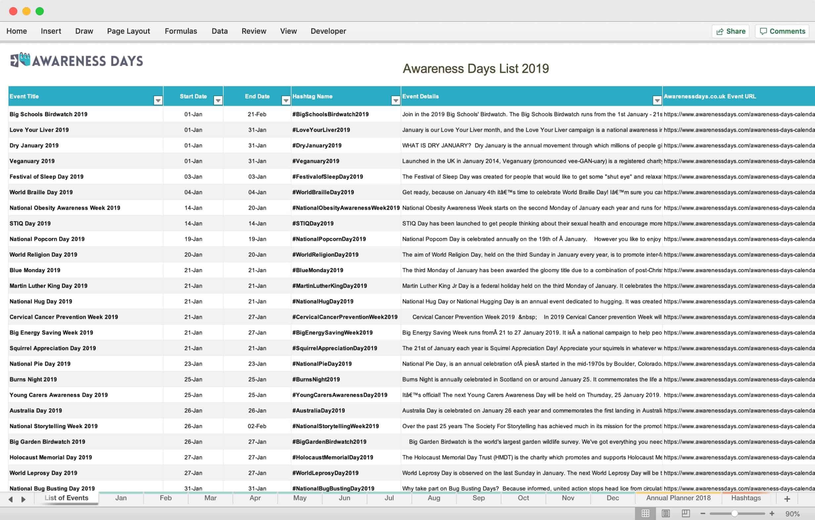The height and width of the screenshot is (520, 815).
Task: Switch to Page Layout view icon
Action: pos(666,513)
